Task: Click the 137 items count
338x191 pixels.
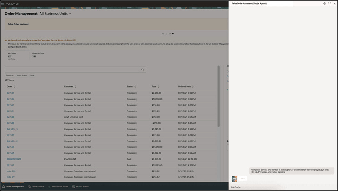Action: click(x=10, y=80)
